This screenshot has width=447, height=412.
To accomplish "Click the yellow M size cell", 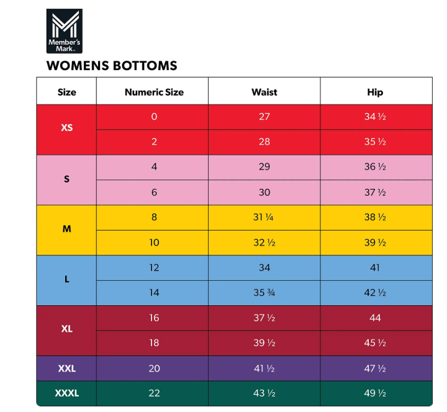I will [66, 229].
